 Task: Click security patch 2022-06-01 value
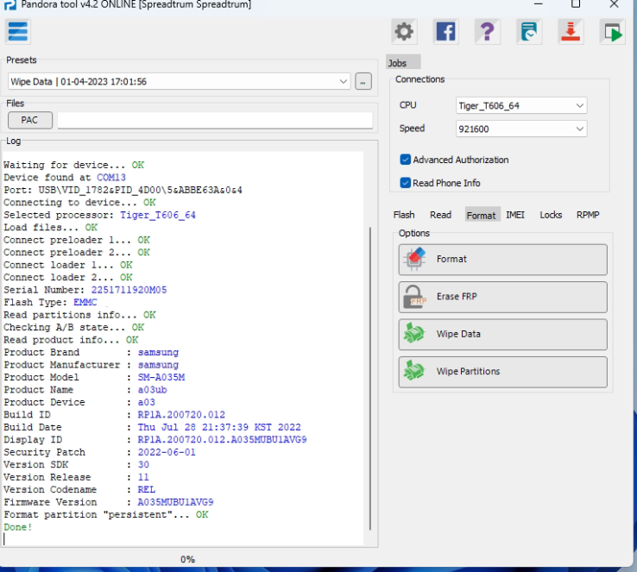click(x=167, y=452)
